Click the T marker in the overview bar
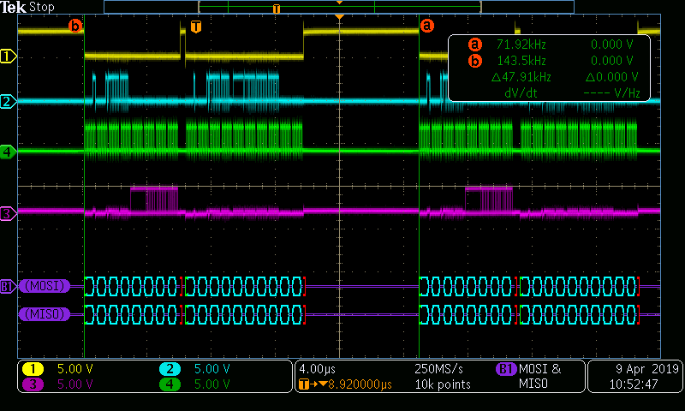The width and height of the screenshot is (685, 411). (276, 9)
